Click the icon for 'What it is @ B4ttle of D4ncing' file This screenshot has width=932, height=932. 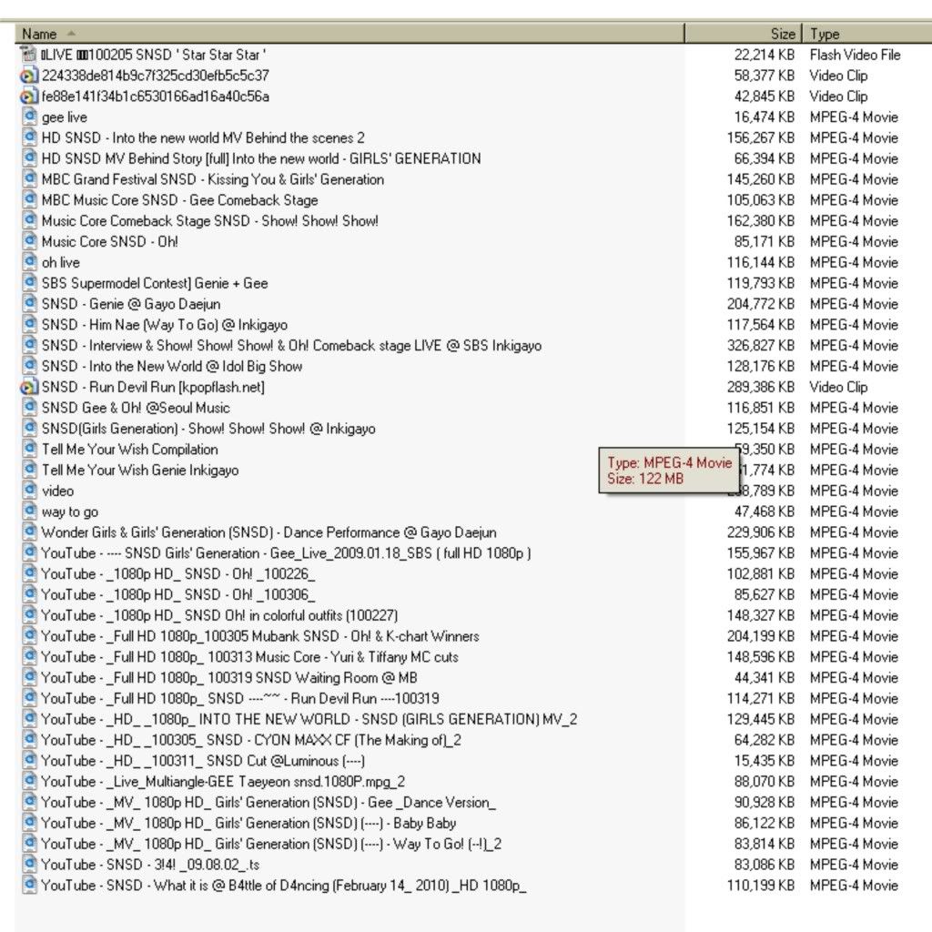29,886
